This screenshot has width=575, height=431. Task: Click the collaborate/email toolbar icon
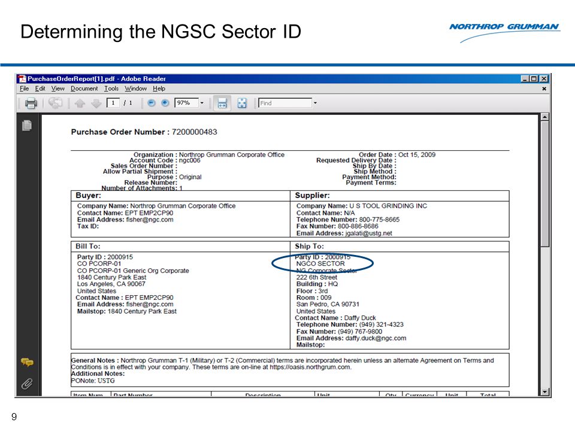55,103
